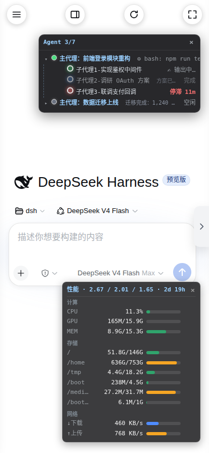Click the /home 636G/753G value

(127, 363)
